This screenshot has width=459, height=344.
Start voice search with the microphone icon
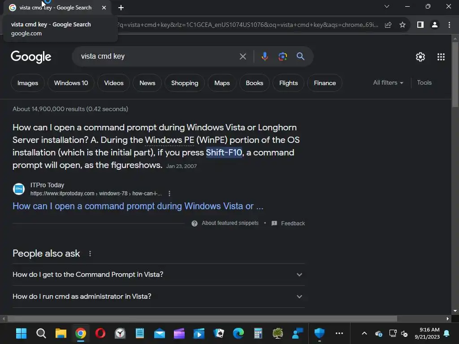[x=264, y=56]
